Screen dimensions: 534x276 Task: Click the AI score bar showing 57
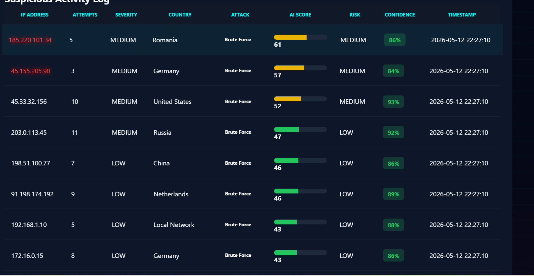tap(300, 68)
